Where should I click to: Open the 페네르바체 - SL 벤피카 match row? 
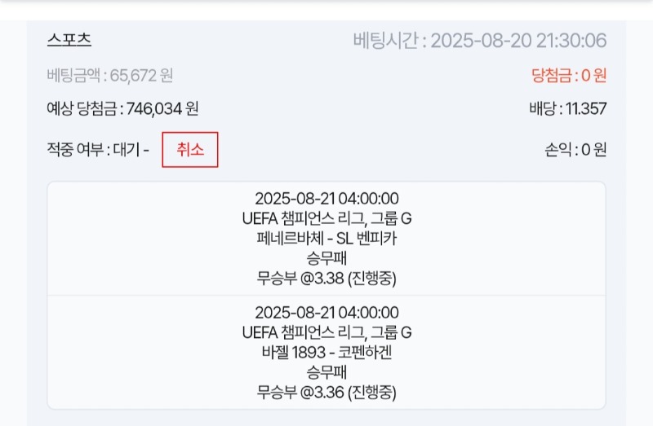[326, 239]
